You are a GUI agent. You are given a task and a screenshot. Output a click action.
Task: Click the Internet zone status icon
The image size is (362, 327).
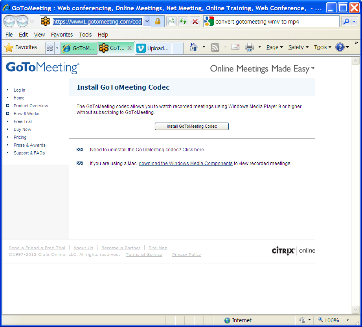[228, 320]
